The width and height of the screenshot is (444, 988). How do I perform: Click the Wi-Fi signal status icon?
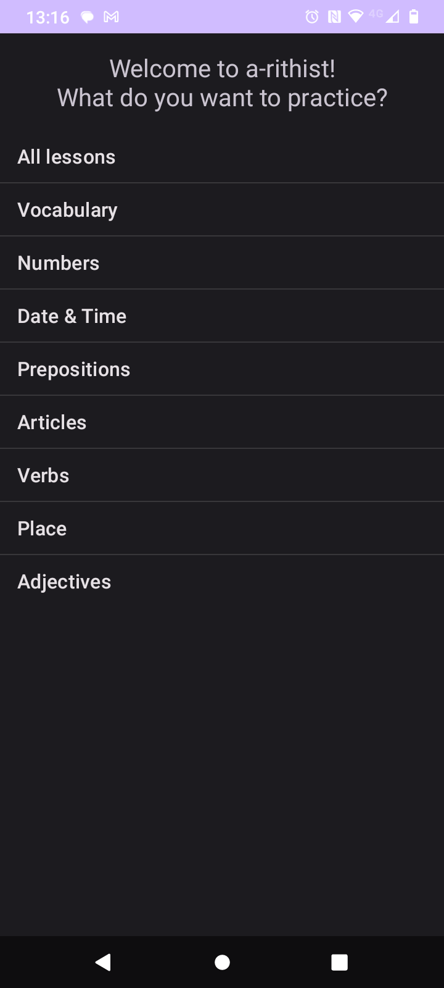tap(356, 17)
